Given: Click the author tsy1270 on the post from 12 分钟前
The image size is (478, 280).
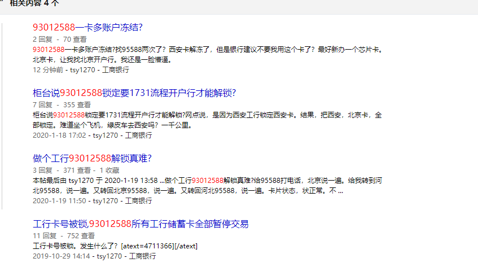Looking at the screenshot, I should pos(82,70).
